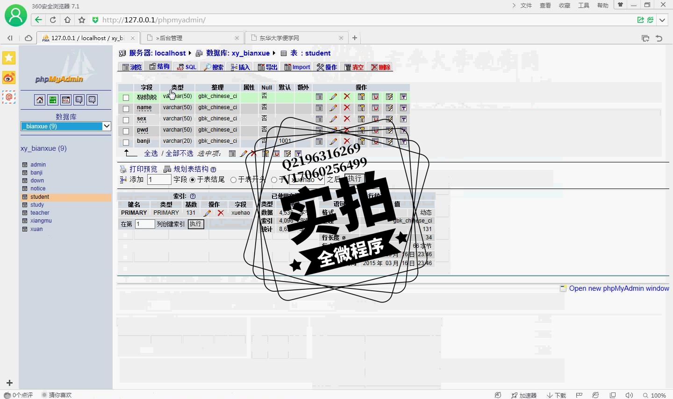Click the edit pencil icon for xuehao field

point(333,97)
